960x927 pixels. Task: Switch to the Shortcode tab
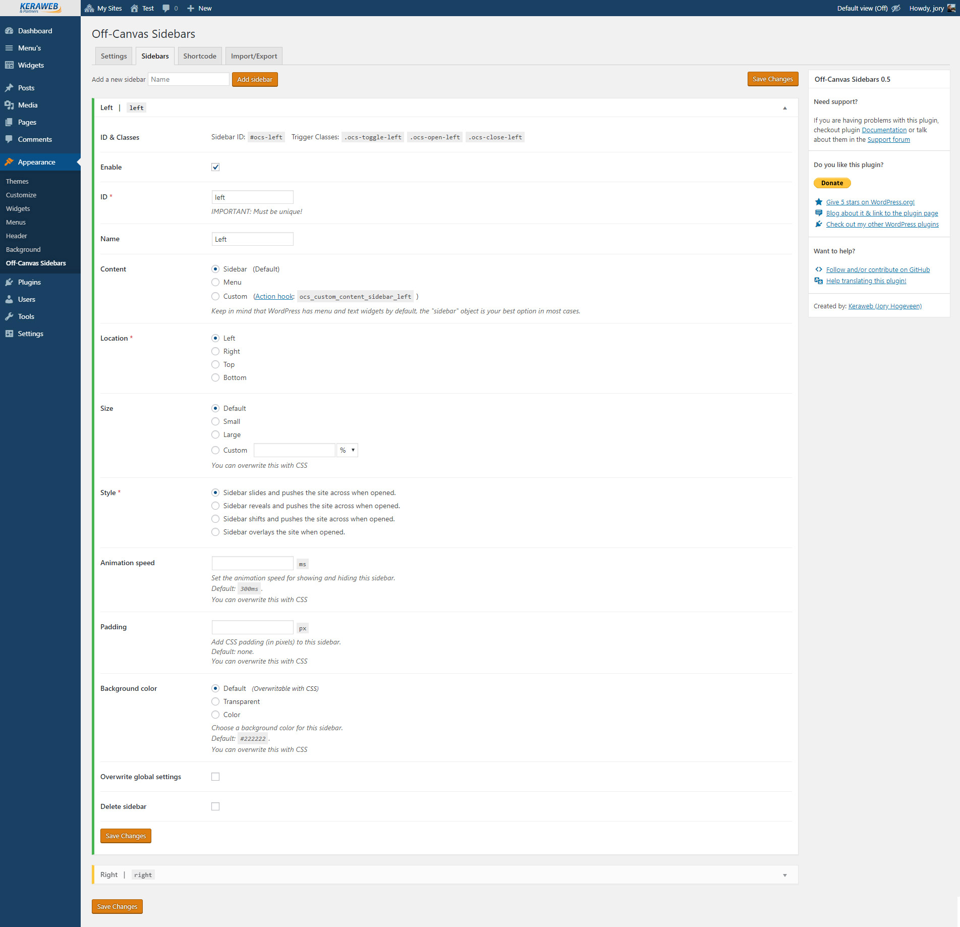tap(200, 56)
